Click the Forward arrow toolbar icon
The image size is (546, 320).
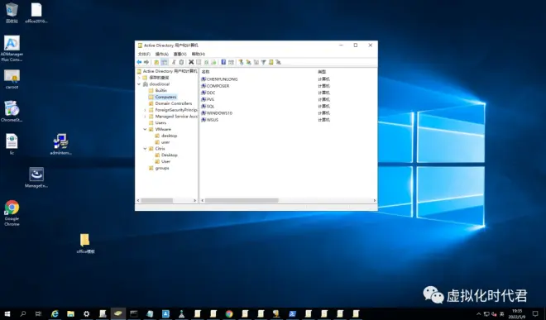point(146,62)
